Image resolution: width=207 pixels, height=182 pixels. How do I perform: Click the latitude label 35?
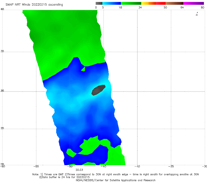click(2, 51)
